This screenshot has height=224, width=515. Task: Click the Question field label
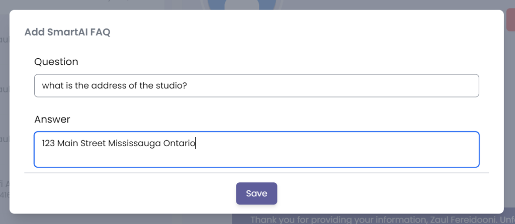pyautogui.click(x=56, y=62)
